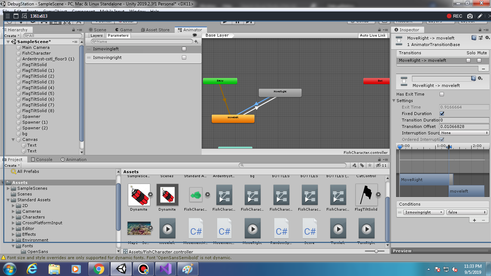Open the Ismovingright condition parameter dropdown
Screen dimensions: 491x276
pos(424,212)
